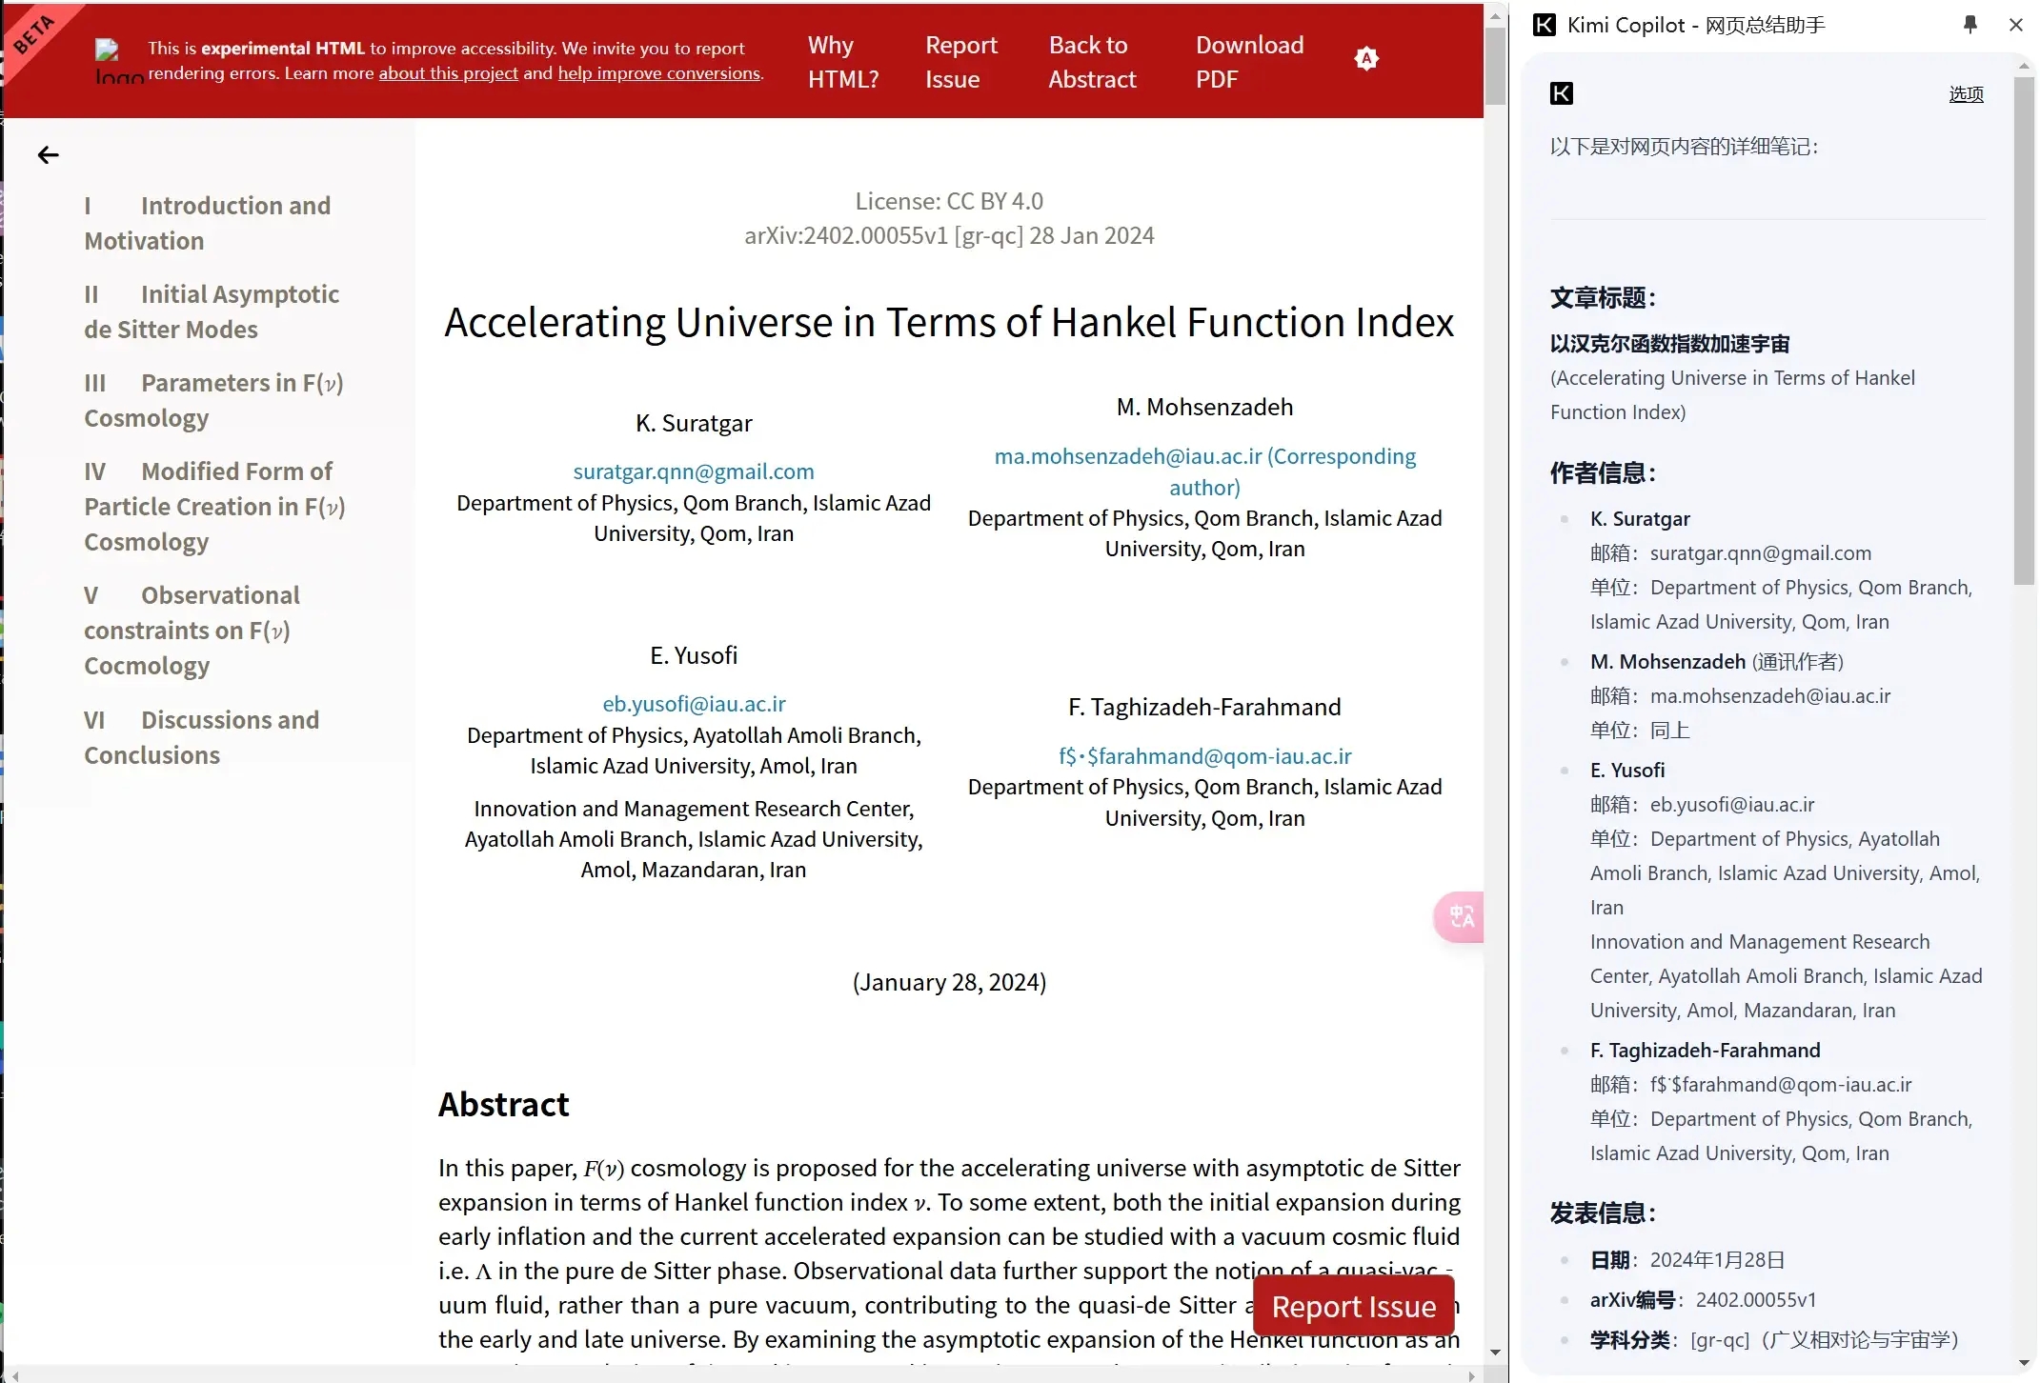Viewport: 2040px width, 1383px height.
Task: Pin the Kimi Copilot side panel
Action: [1969, 25]
